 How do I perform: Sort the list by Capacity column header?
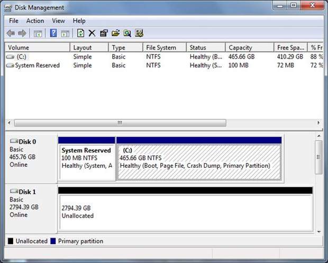pyautogui.click(x=240, y=48)
